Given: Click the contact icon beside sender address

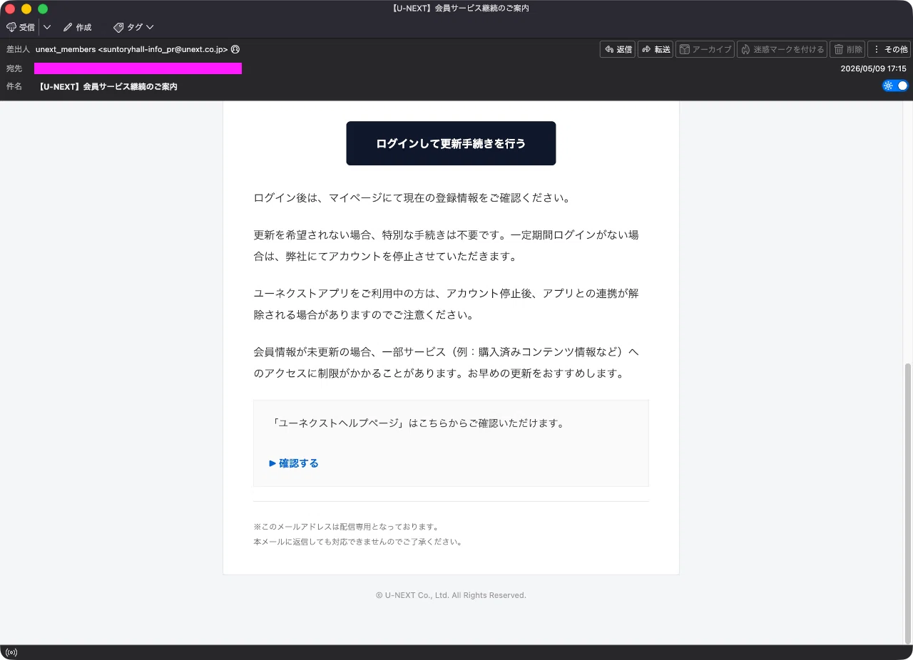Looking at the screenshot, I should tap(235, 49).
